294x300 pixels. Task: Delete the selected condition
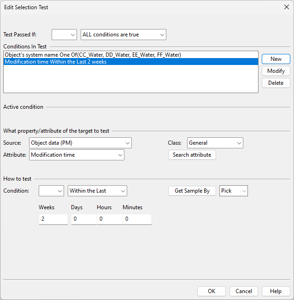coord(276,83)
